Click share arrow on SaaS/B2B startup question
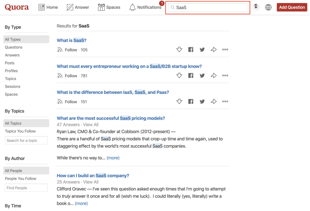Viewport: 310px width, 211px height. coord(214,75)
